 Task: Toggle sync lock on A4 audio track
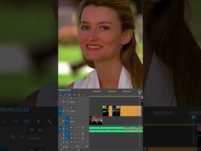(x=72, y=142)
